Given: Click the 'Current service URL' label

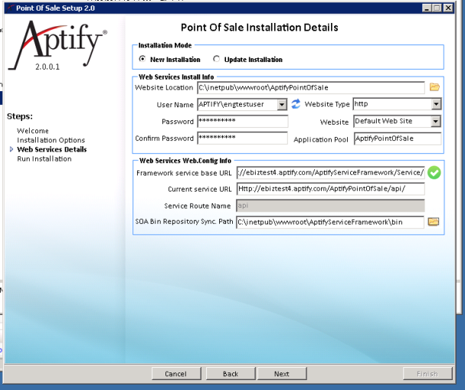Looking at the screenshot, I should [x=200, y=189].
